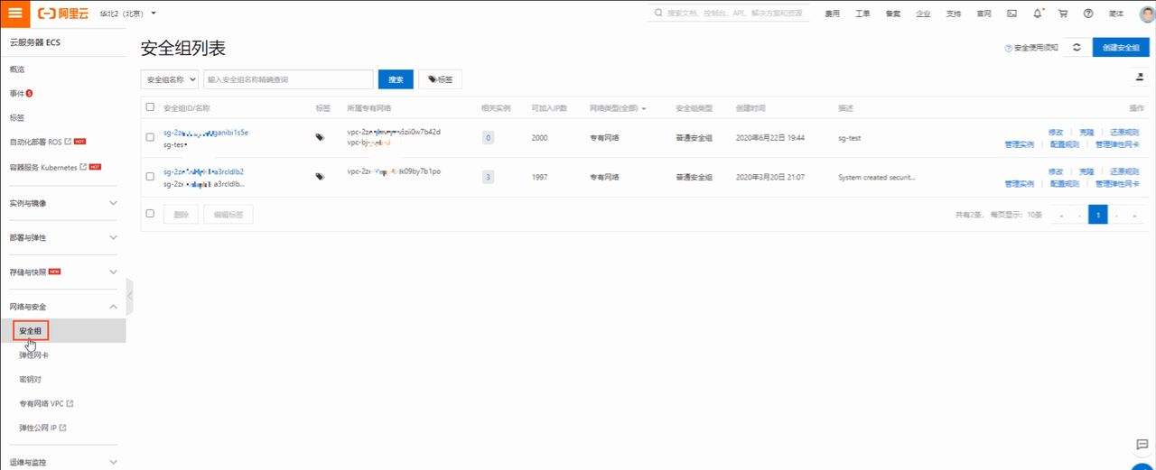This screenshot has width=1156, height=470.
Task: Click the 标签 filter button
Action: [441, 79]
